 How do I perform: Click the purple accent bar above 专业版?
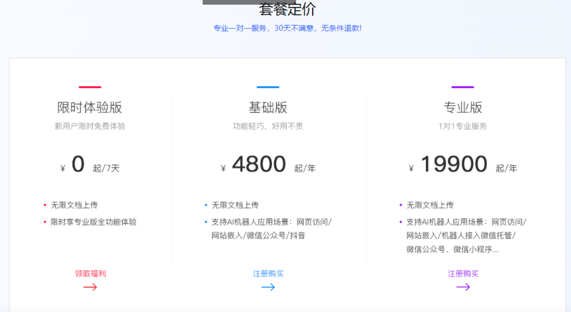click(x=463, y=86)
